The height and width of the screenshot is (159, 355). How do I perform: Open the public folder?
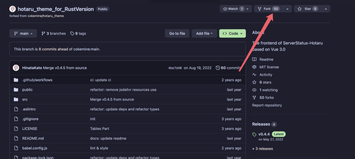(27, 90)
